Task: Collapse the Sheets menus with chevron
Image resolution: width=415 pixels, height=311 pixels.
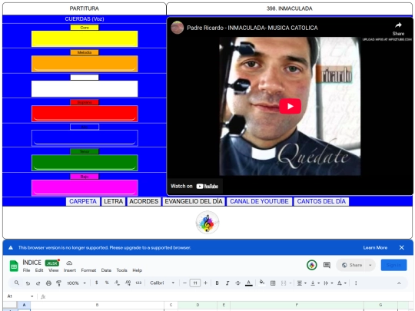Action: [399, 283]
